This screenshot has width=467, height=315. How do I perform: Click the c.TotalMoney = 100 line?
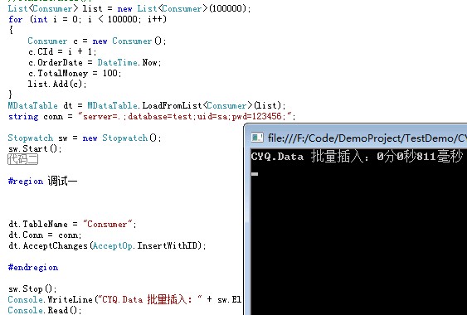(x=75, y=73)
